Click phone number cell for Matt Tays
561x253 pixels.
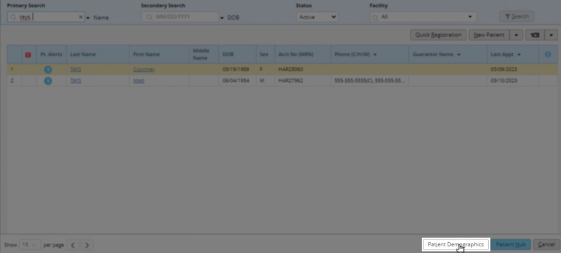pyautogui.click(x=369, y=81)
